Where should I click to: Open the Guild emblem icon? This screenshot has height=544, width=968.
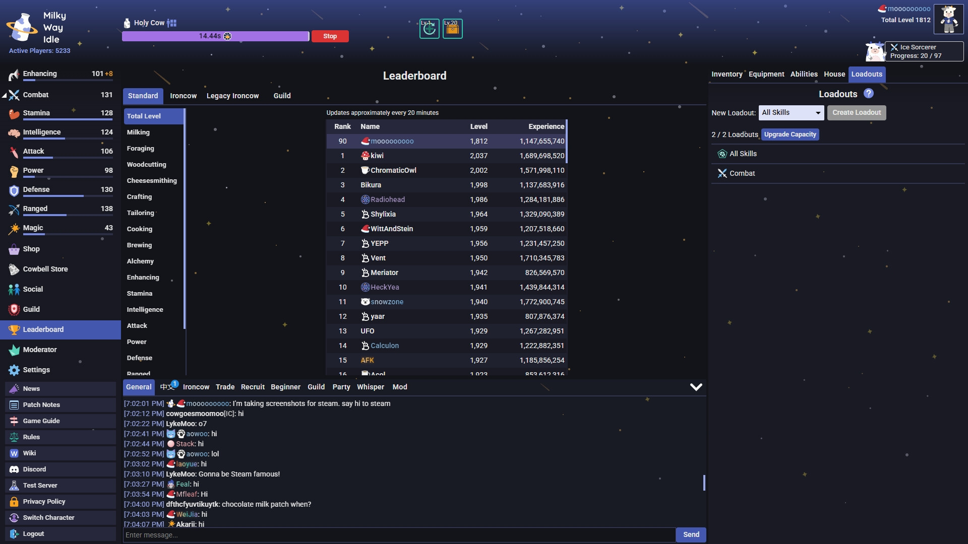[x=14, y=309]
